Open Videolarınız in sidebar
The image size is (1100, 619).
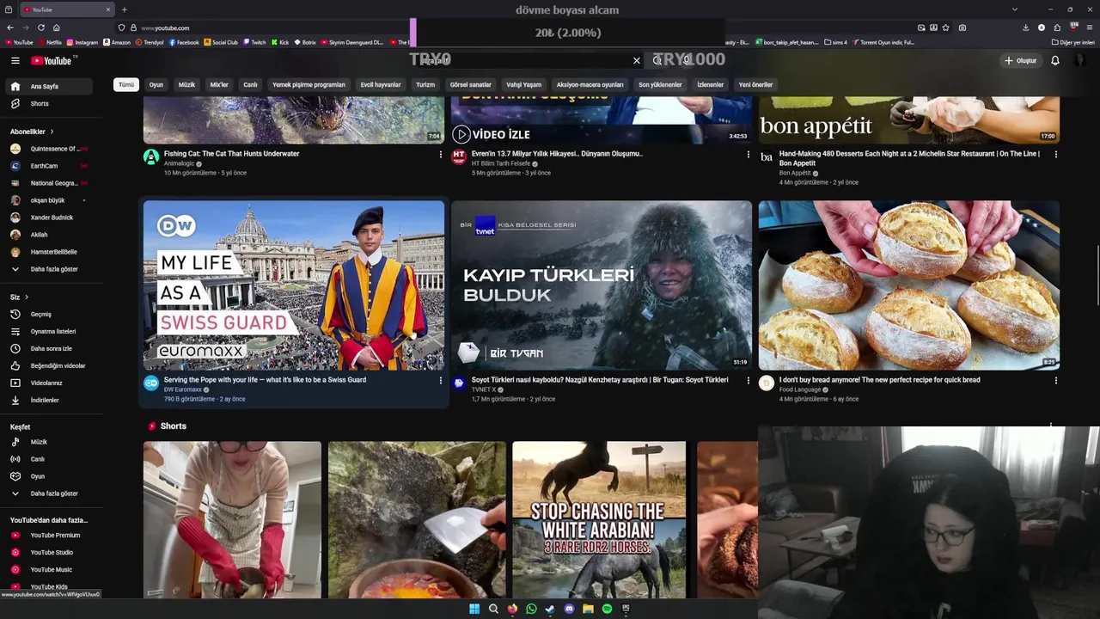(52, 383)
